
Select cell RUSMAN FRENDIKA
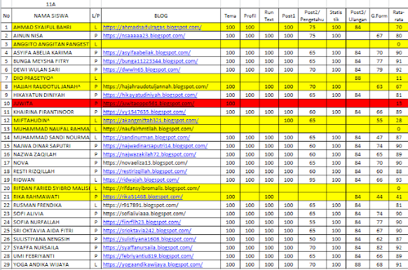(x=51, y=205)
